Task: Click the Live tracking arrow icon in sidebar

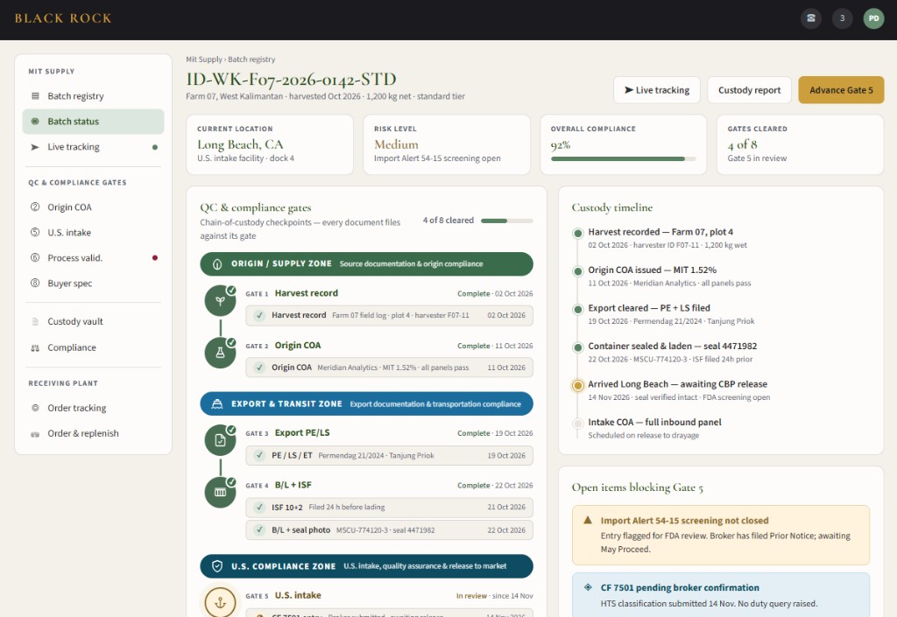Action: click(35, 147)
